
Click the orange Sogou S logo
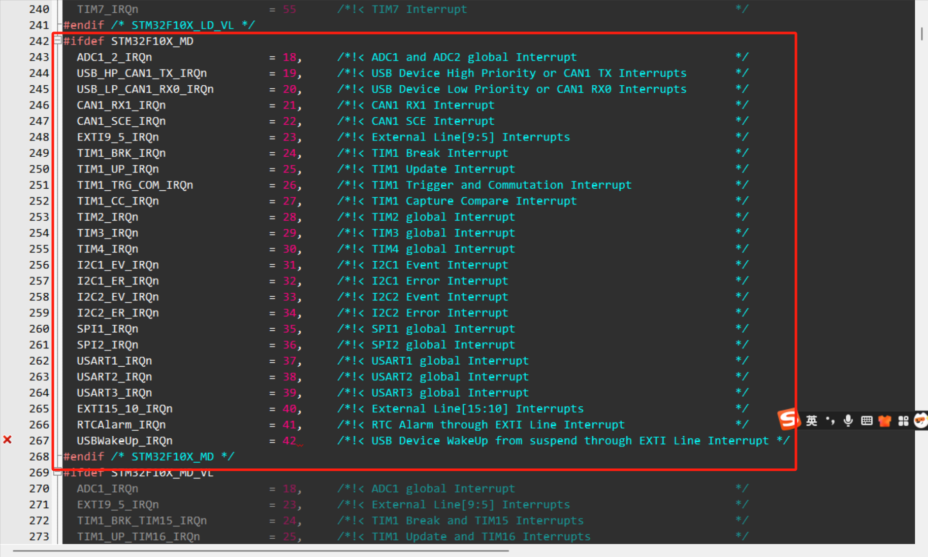[x=788, y=420]
